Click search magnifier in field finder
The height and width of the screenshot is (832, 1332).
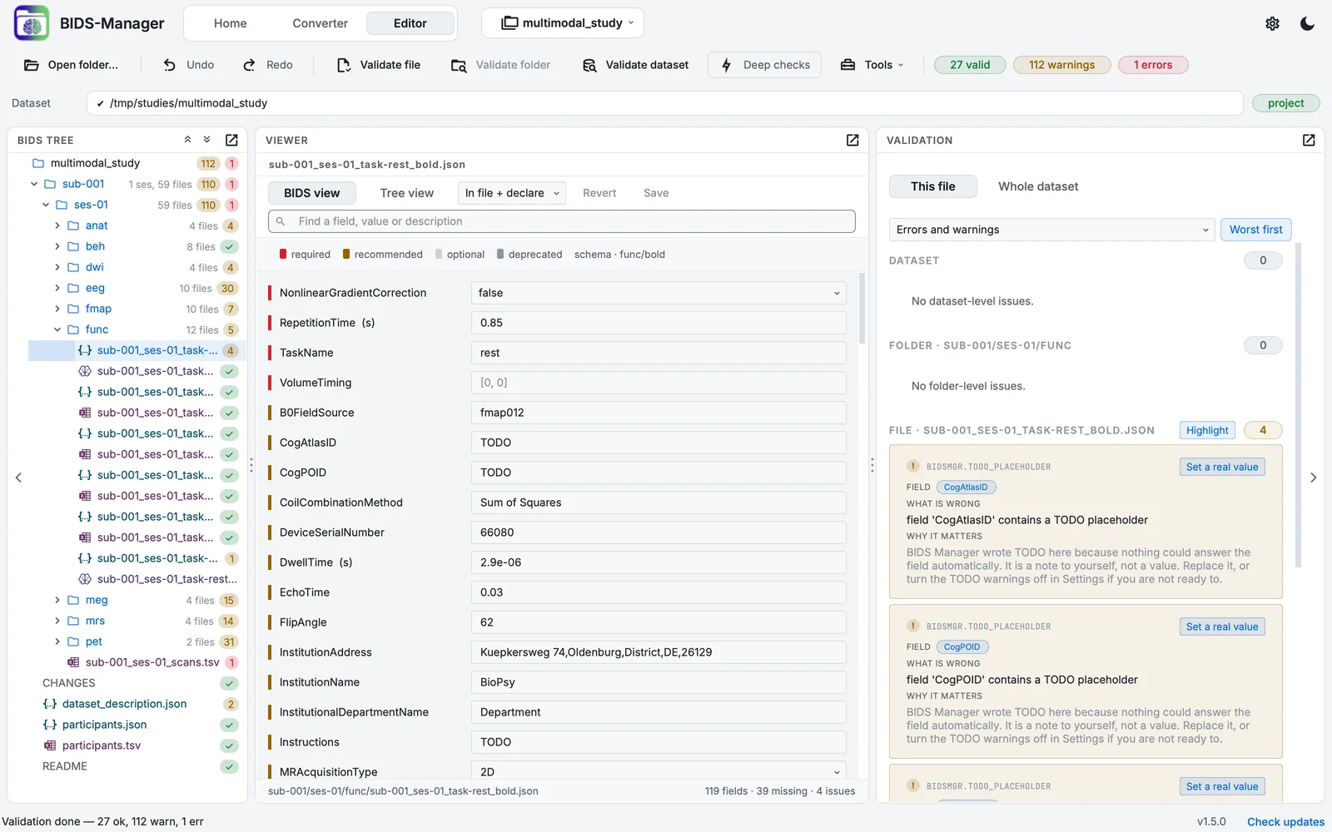click(x=281, y=221)
